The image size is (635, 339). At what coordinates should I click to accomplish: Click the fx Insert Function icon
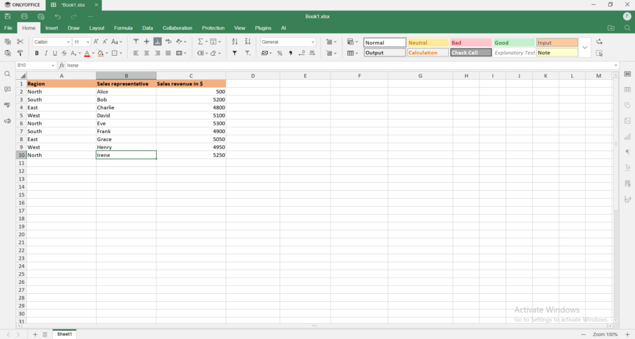[x=62, y=65]
